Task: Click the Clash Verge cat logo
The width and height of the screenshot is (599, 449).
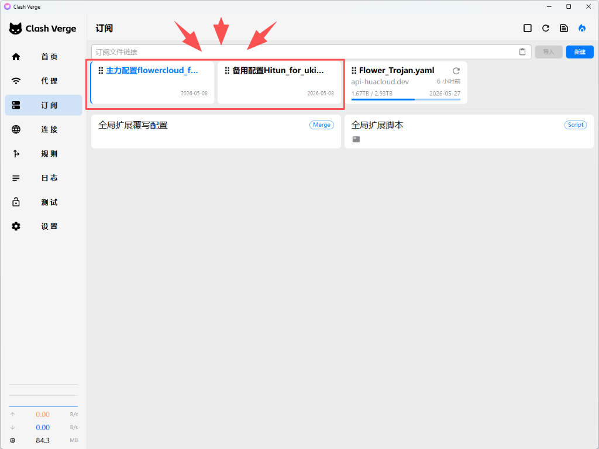Action: pyautogui.click(x=16, y=29)
